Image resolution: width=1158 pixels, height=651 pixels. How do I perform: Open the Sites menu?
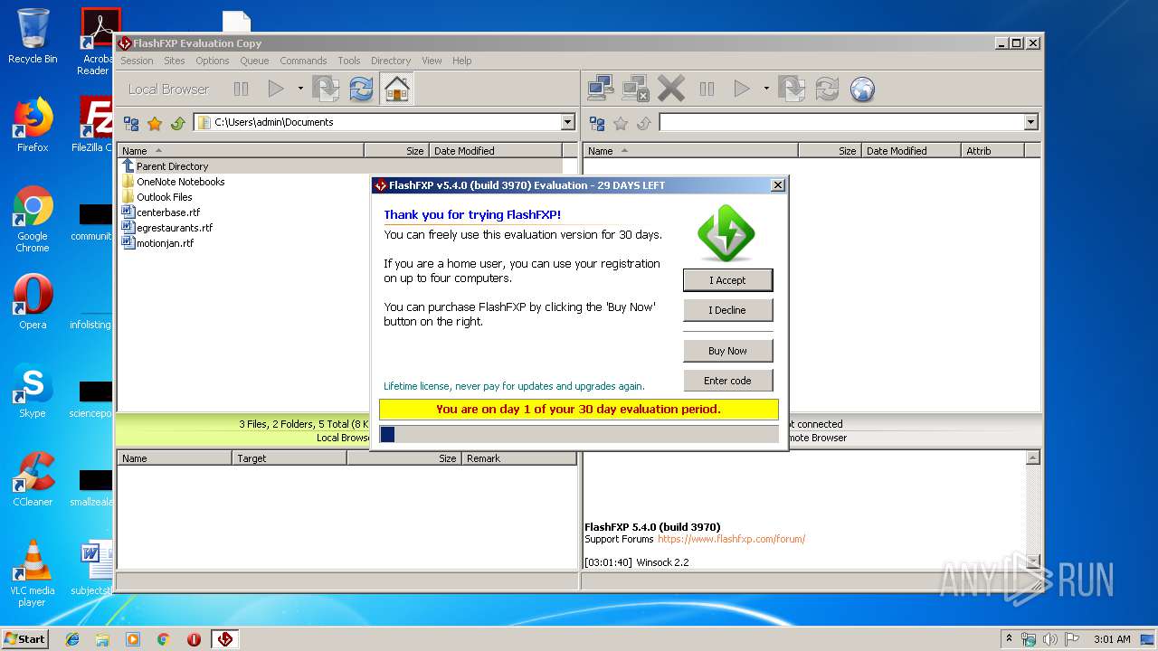(x=175, y=61)
